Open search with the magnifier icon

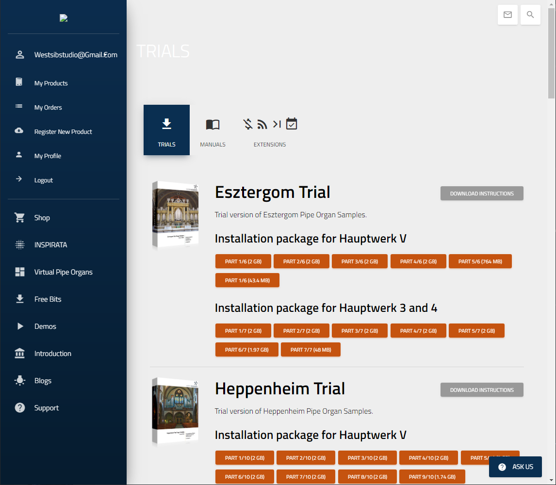tap(530, 15)
